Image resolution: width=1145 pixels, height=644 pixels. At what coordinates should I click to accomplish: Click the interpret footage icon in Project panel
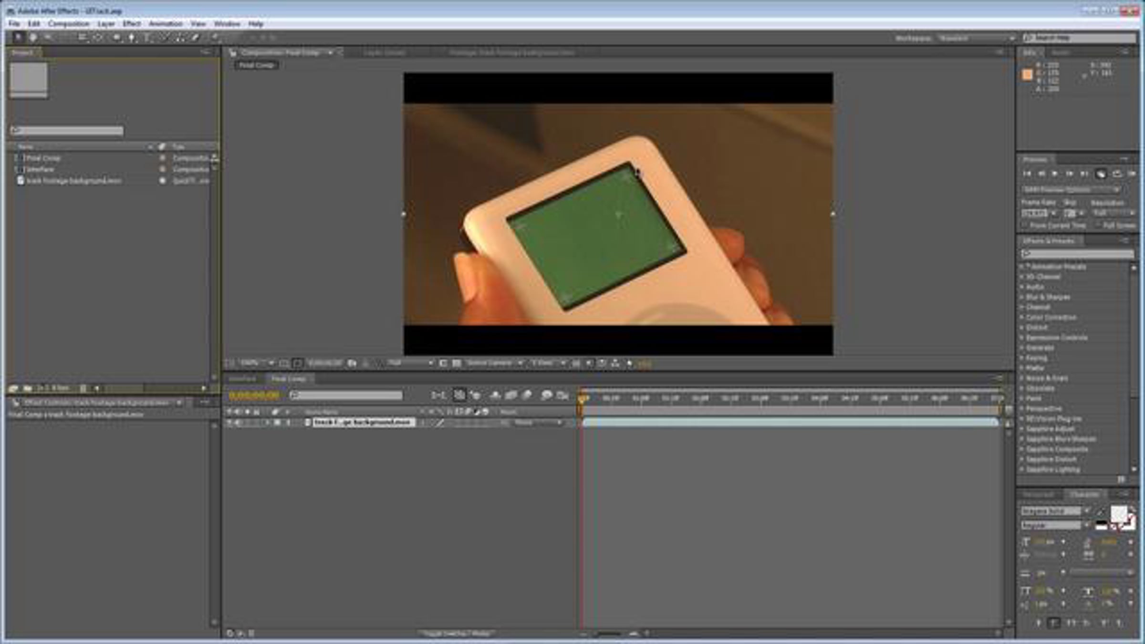click(13, 388)
